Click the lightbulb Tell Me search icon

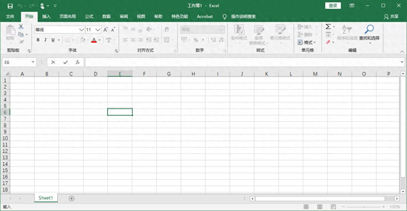225,17
